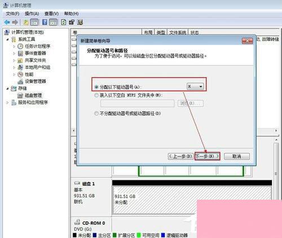282x238 pixels.
Task: Click the volume list scroll-right arrow
Action: point(276,130)
